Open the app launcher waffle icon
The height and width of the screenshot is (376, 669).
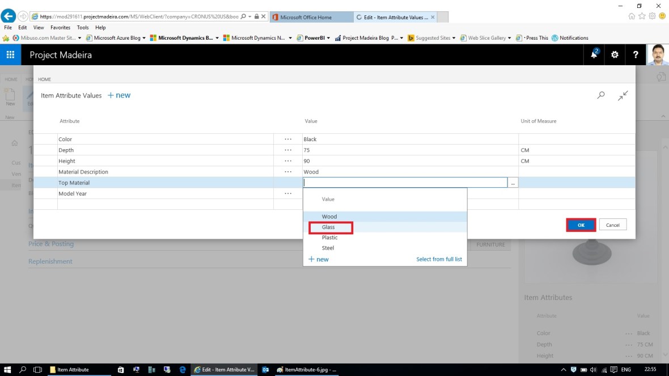click(10, 55)
